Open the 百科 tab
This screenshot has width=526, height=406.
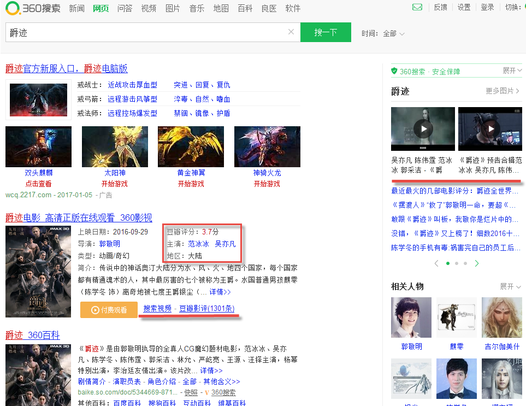pos(245,8)
